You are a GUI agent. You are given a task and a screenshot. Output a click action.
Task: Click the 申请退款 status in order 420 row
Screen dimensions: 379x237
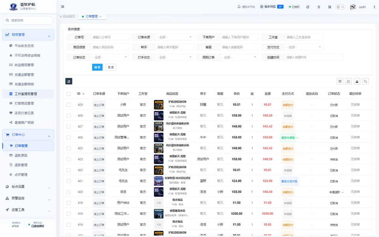tap(335, 192)
